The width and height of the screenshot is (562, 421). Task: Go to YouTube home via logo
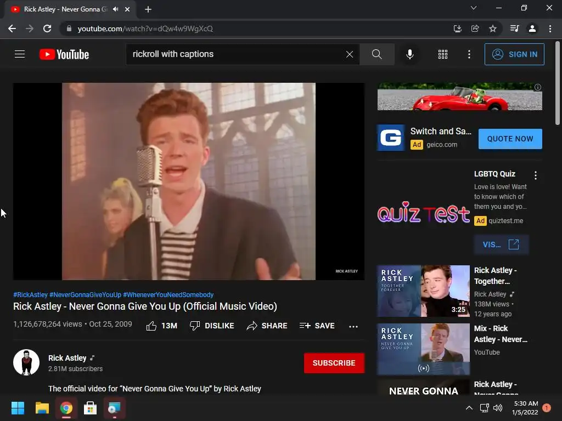click(x=64, y=54)
